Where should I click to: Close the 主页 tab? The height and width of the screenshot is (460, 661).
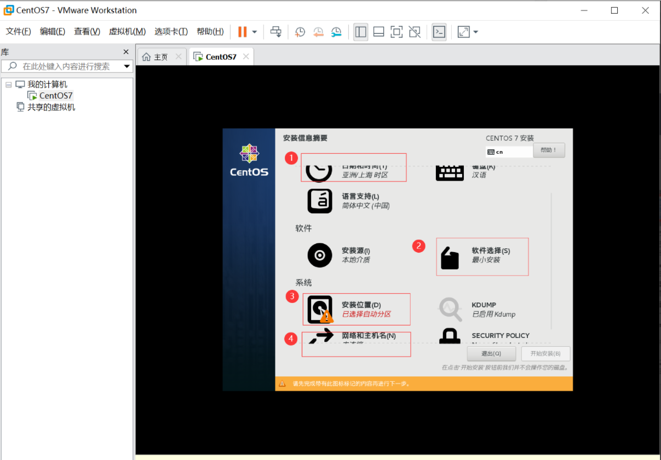(x=179, y=56)
